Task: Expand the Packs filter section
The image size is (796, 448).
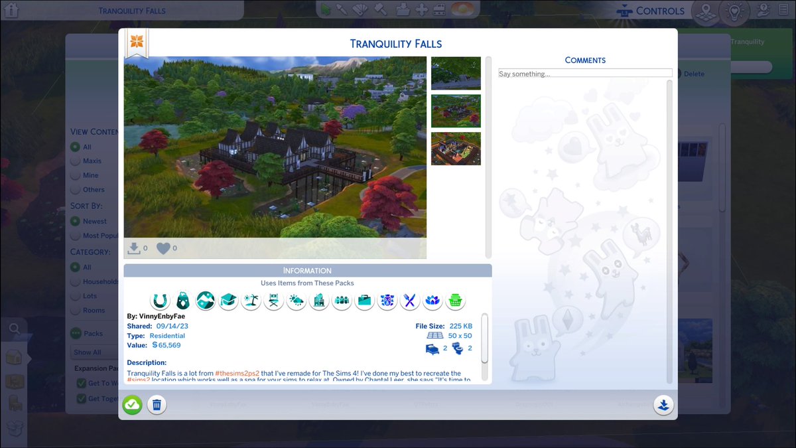Action: [x=76, y=333]
